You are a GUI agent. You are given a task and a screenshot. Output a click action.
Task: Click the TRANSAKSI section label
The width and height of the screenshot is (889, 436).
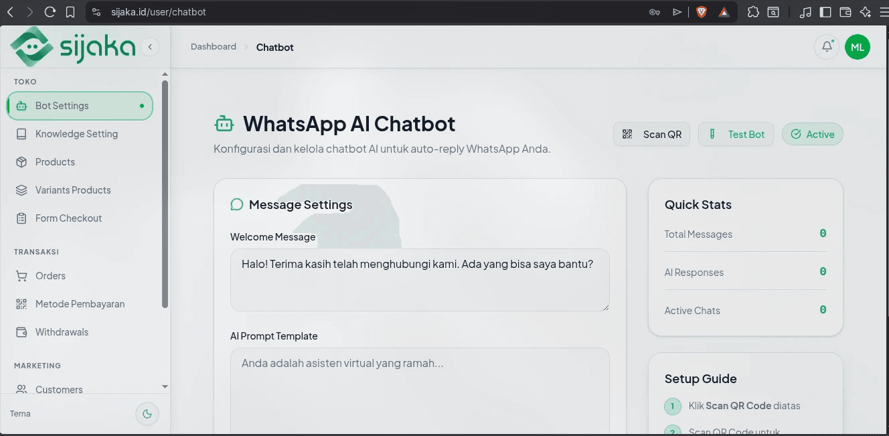tap(37, 252)
